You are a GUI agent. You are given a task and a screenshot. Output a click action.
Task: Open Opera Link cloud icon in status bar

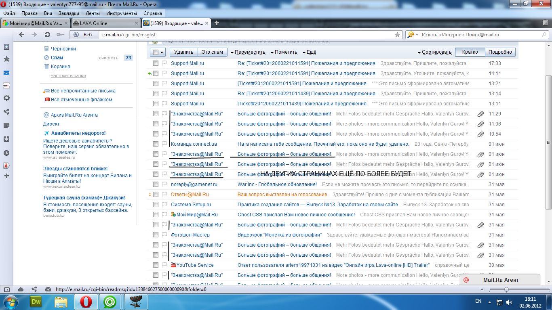(x=21, y=289)
